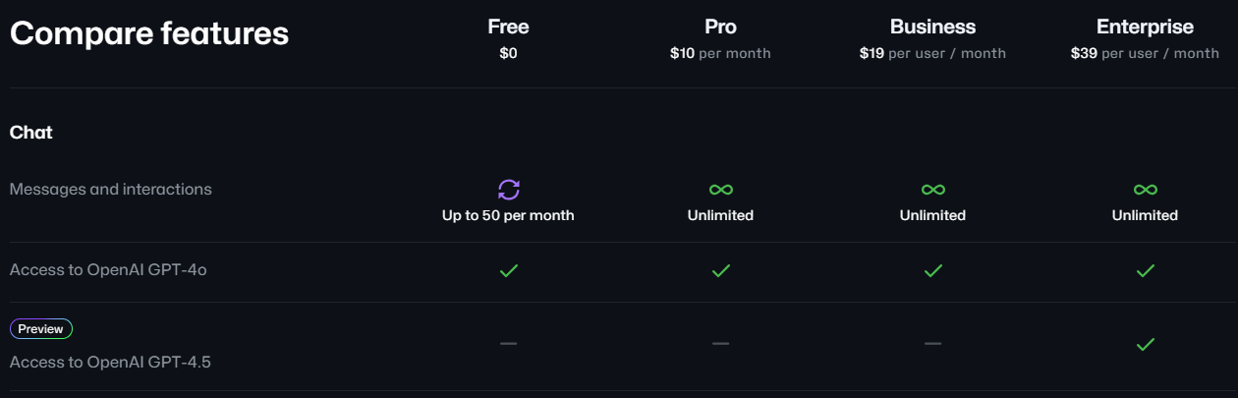Click the infinity icon in Business column

[x=932, y=190]
